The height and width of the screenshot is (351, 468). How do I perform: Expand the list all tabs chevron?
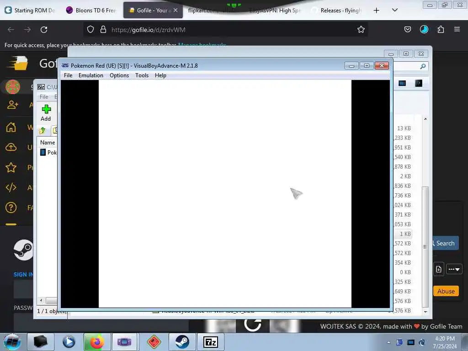click(394, 10)
